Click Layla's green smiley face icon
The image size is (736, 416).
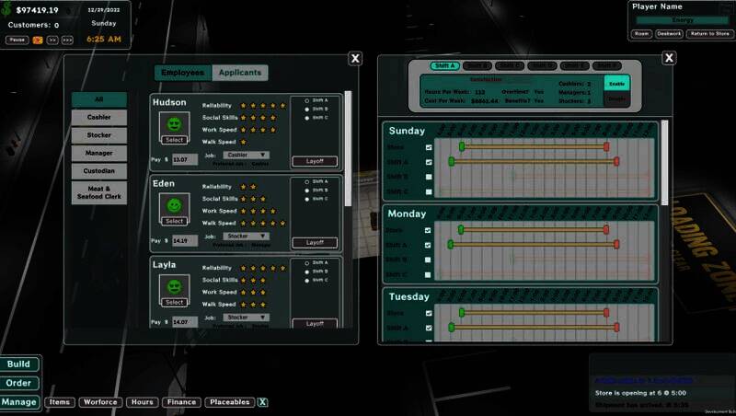174,285
